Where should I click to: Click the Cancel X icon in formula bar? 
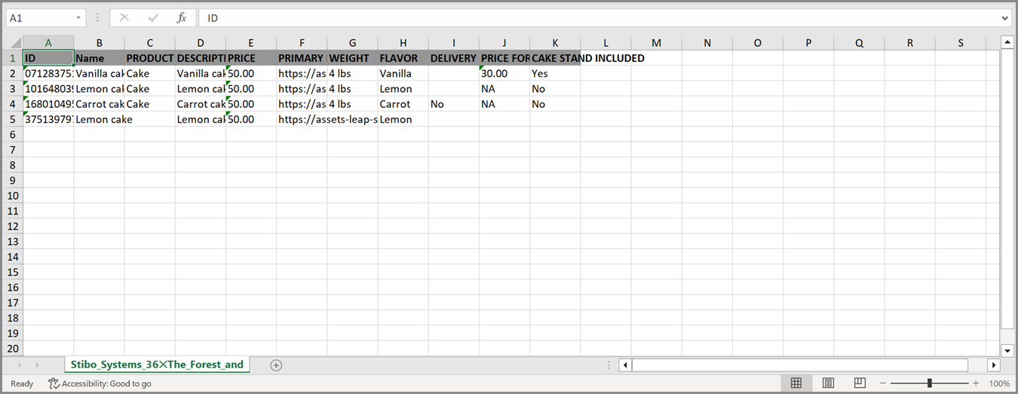pyautogui.click(x=124, y=17)
